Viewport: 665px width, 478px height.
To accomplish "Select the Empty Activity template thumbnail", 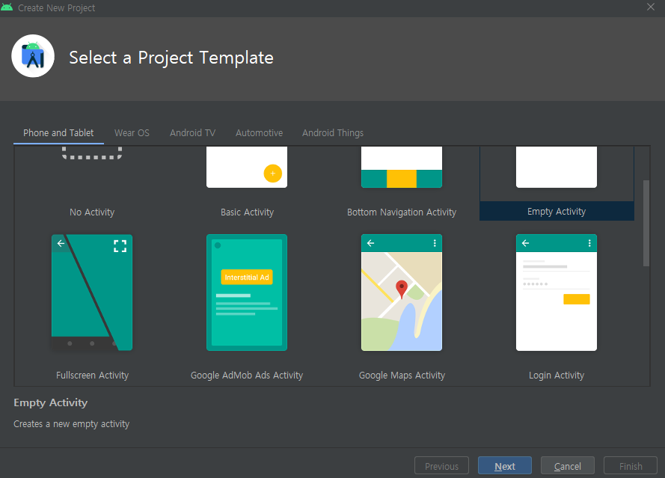I will [x=557, y=167].
